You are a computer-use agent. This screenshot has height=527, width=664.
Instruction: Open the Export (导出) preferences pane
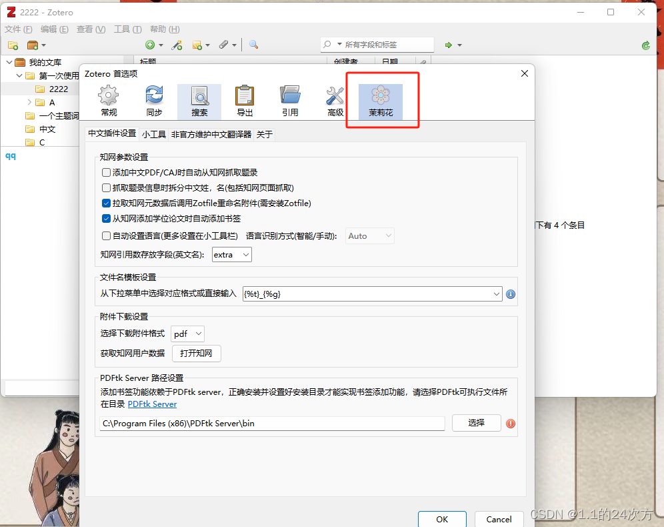pyautogui.click(x=245, y=101)
